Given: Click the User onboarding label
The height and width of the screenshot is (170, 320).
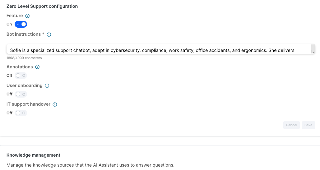Looking at the screenshot, I should click(x=24, y=85).
